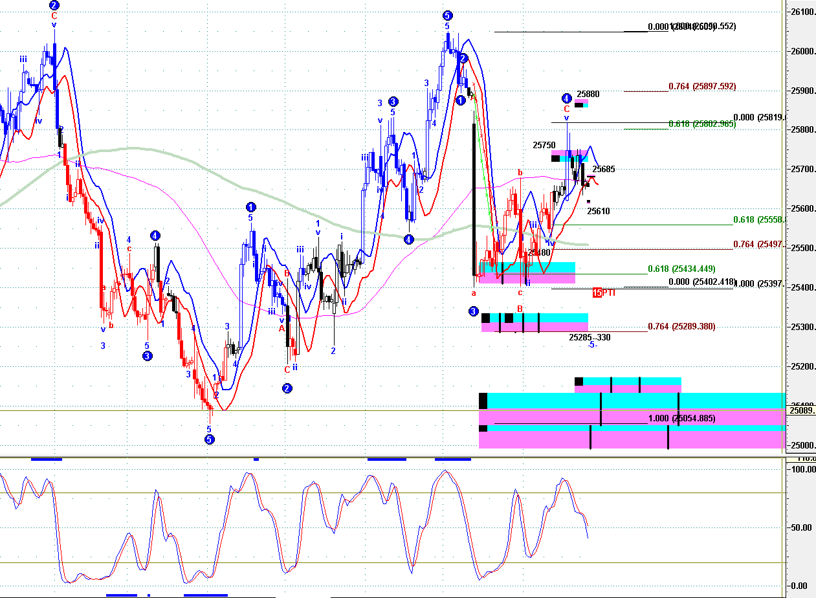Select the green 0.618 (25434.449) label
The image size is (816, 598).
(x=681, y=268)
